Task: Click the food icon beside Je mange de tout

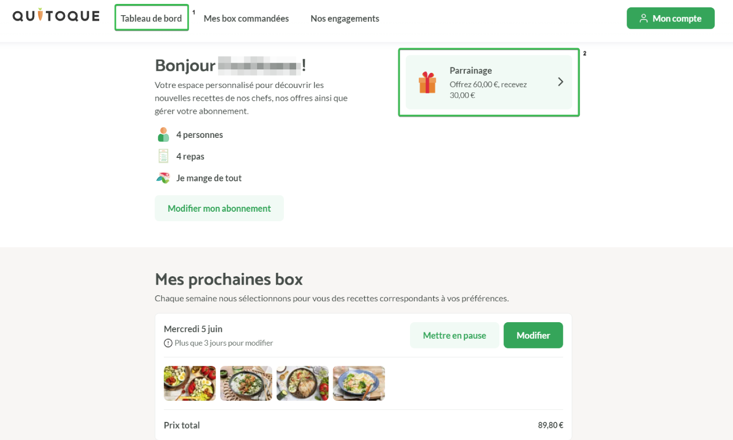Action: coord(163,178)
